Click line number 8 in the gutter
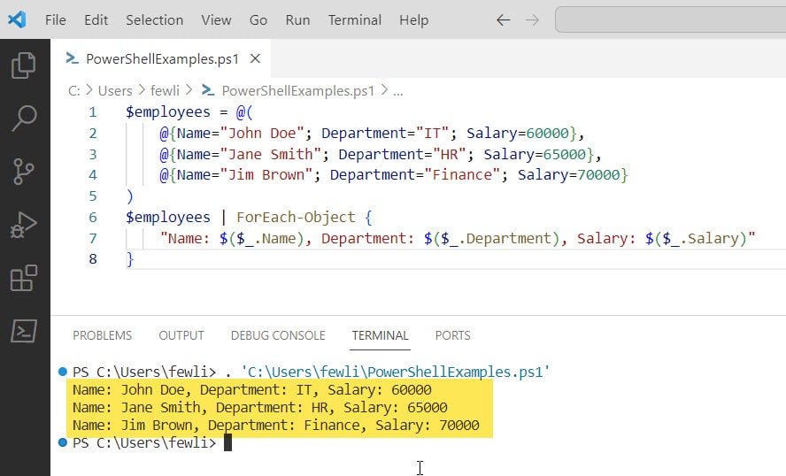The width and height of the screenshot is (786, 476). (x=93, y=259)
